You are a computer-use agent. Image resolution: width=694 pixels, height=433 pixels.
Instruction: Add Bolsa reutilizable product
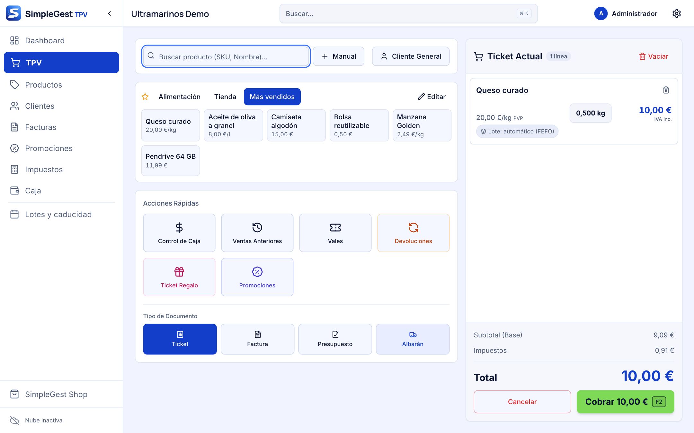[359, 125]
